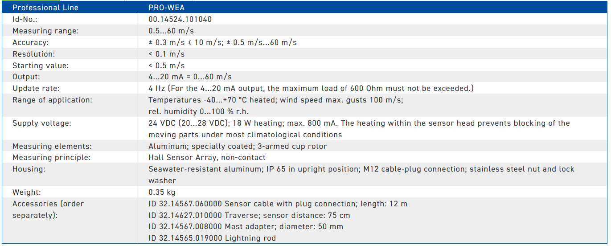This screenshot has width=611, height=246.
Task: Select the Measuring range label
Action: 45,31
